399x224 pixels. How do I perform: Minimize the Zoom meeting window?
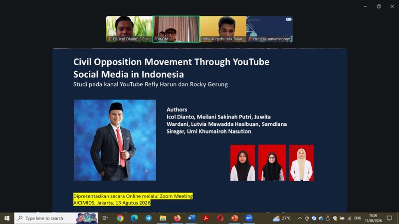click(366, 6)
